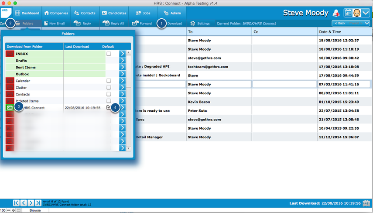Open the Admin tab
373x213 pixels.
(x=172, y=13)
